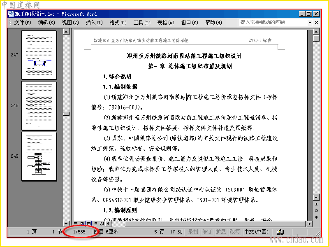Switch to Normal view icon
This screenshot has height=247, width=329.
(x=76, y=224)
